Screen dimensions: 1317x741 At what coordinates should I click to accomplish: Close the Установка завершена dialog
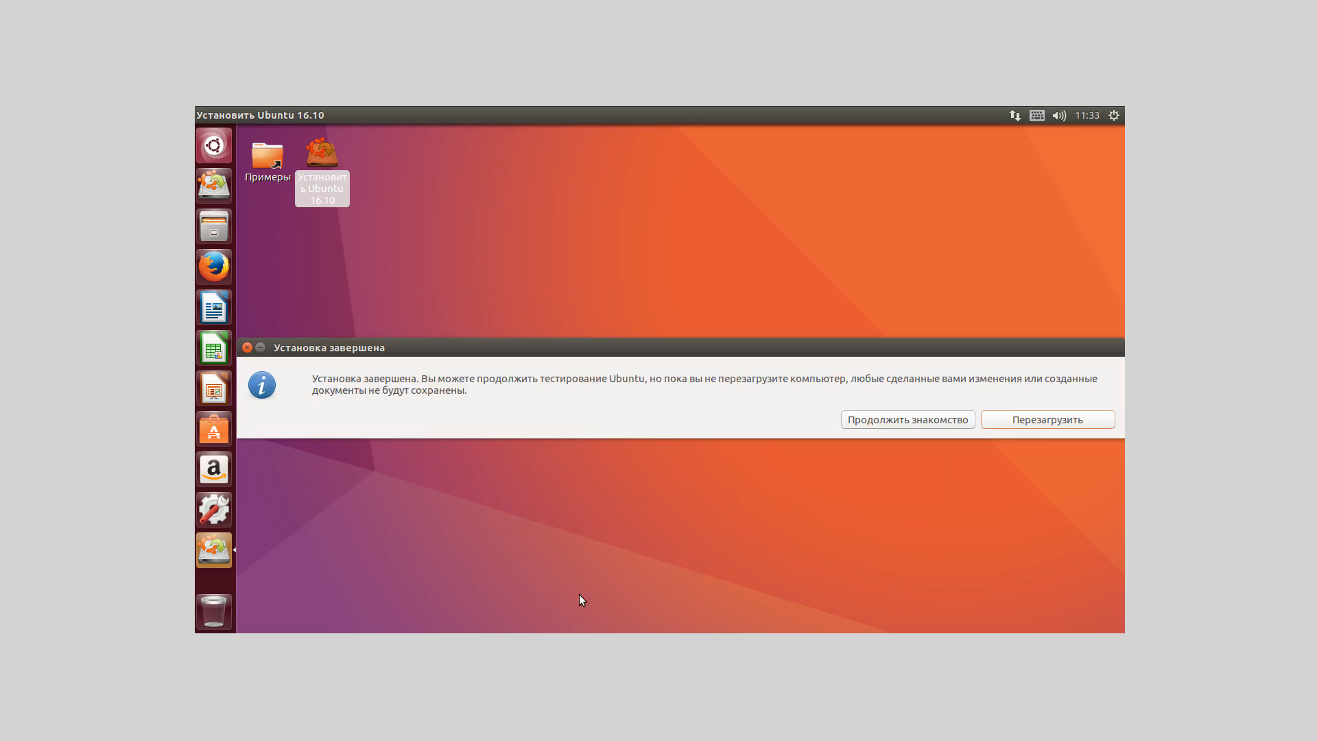(247, 348)
